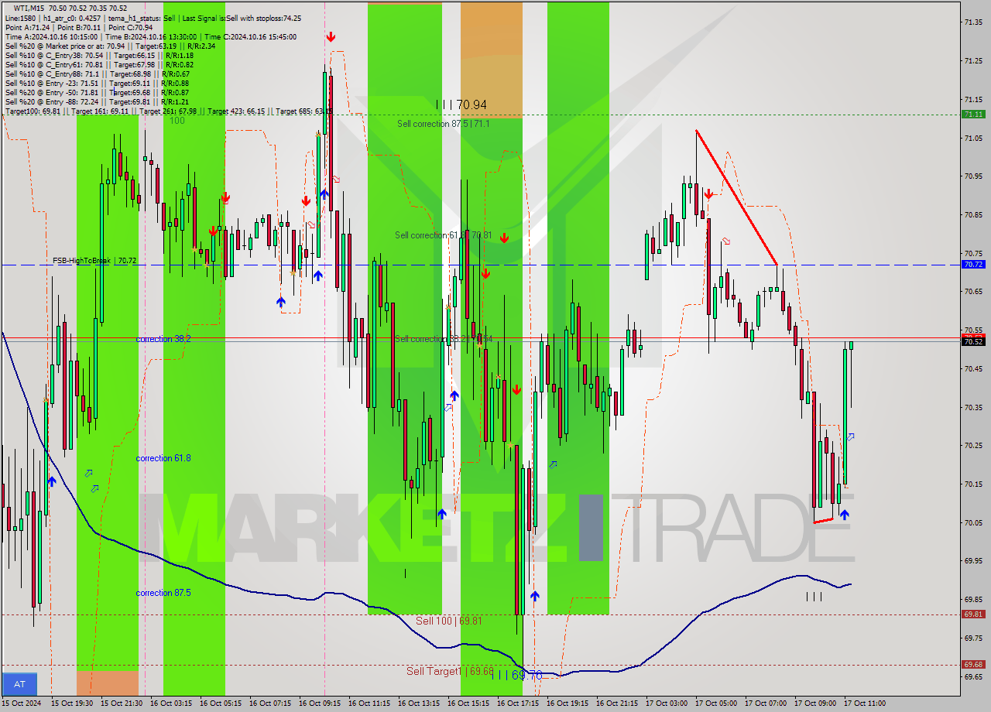Click the blue AT button
The width and height of the screenshot is (991, 712).
click(20, 684)
